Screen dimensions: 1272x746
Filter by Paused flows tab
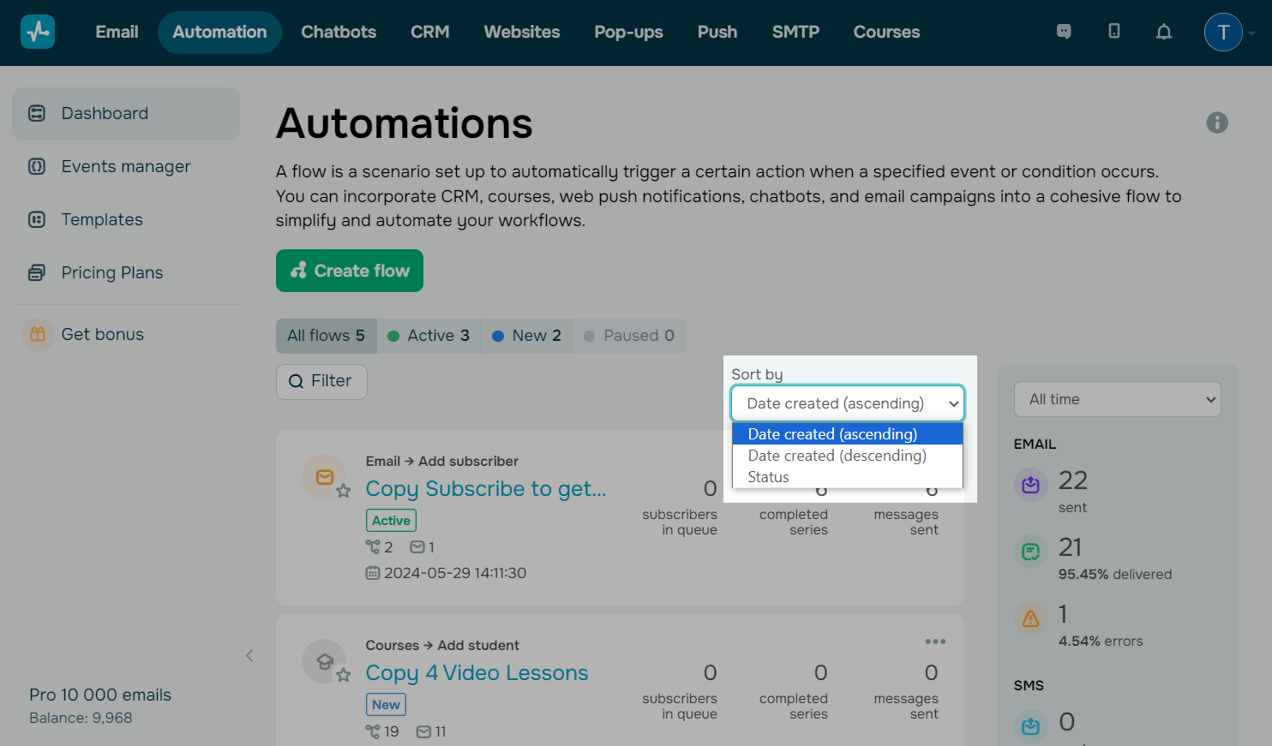(629, 336)
